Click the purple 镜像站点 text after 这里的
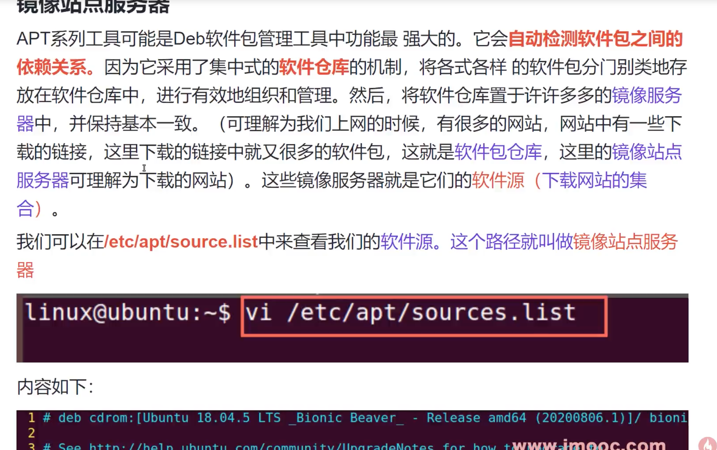Viewport: 717px width, 450px height. 646,152
